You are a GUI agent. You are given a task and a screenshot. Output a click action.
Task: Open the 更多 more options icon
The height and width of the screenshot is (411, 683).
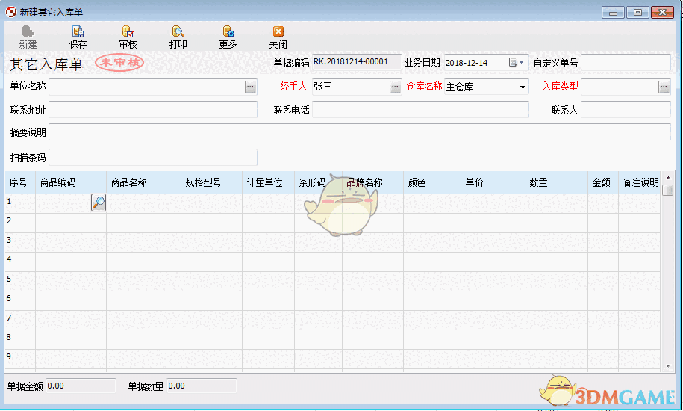click(228, 37)
